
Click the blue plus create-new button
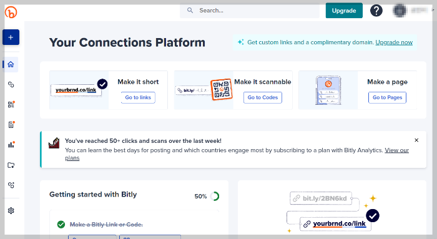11,37
